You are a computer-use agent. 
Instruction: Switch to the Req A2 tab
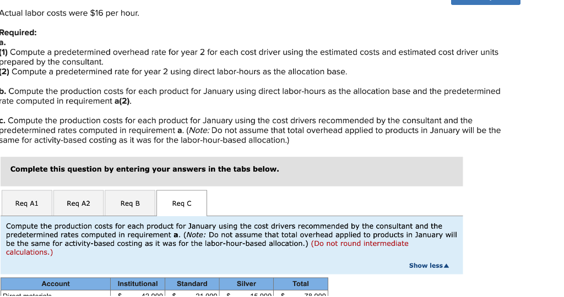tap(78, 204)
